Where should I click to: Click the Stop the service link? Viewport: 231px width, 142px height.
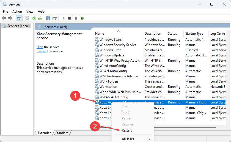(40, 47)
